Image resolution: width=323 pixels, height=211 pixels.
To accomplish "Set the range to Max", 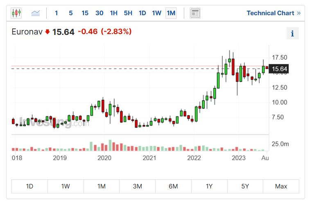I will click(x=281, y=186).
